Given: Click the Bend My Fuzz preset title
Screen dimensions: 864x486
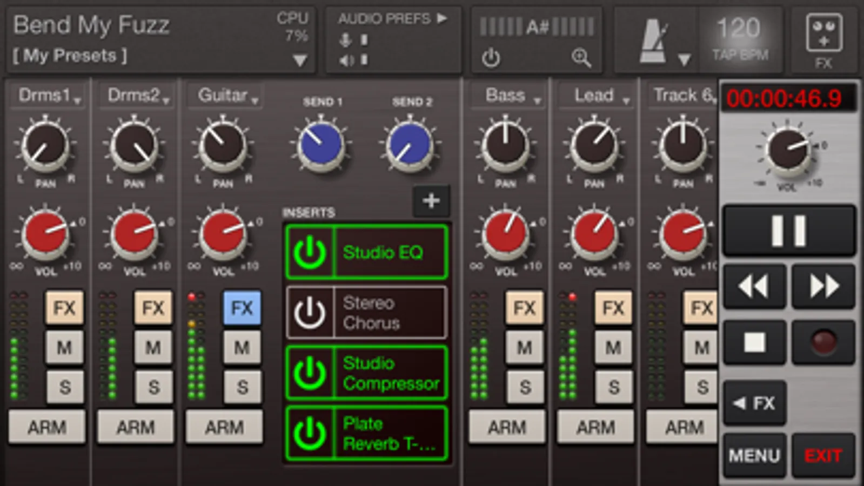Looking at the screenshot, I should click(x=91, y=25).
